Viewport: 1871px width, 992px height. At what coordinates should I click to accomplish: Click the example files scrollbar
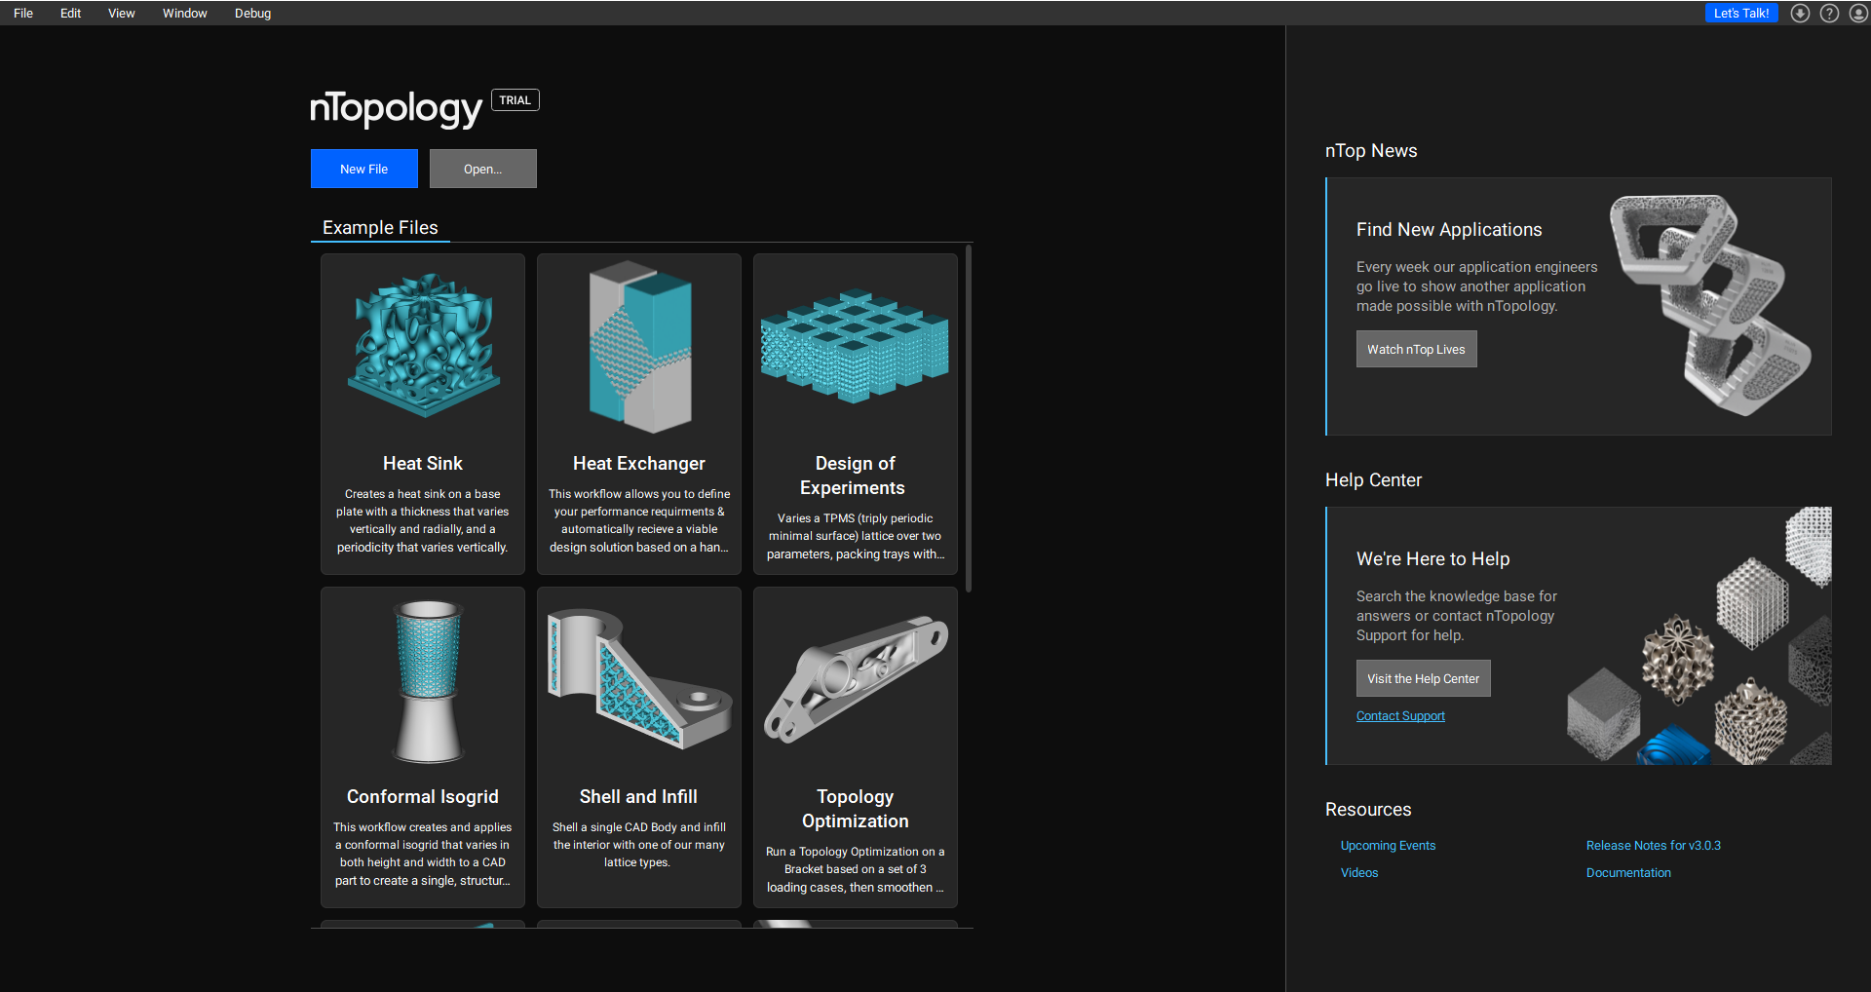point(969,419)
